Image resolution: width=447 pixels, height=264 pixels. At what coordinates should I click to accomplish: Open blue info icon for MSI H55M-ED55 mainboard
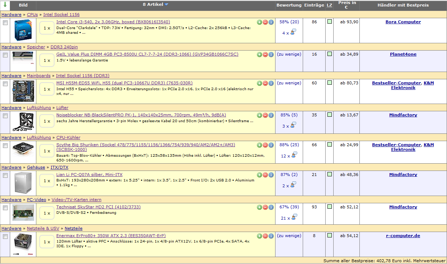tap(271, 83)
